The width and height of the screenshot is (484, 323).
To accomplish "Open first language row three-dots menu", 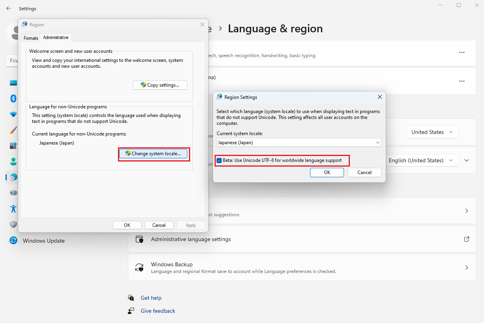I will click(x=462, y=52).
